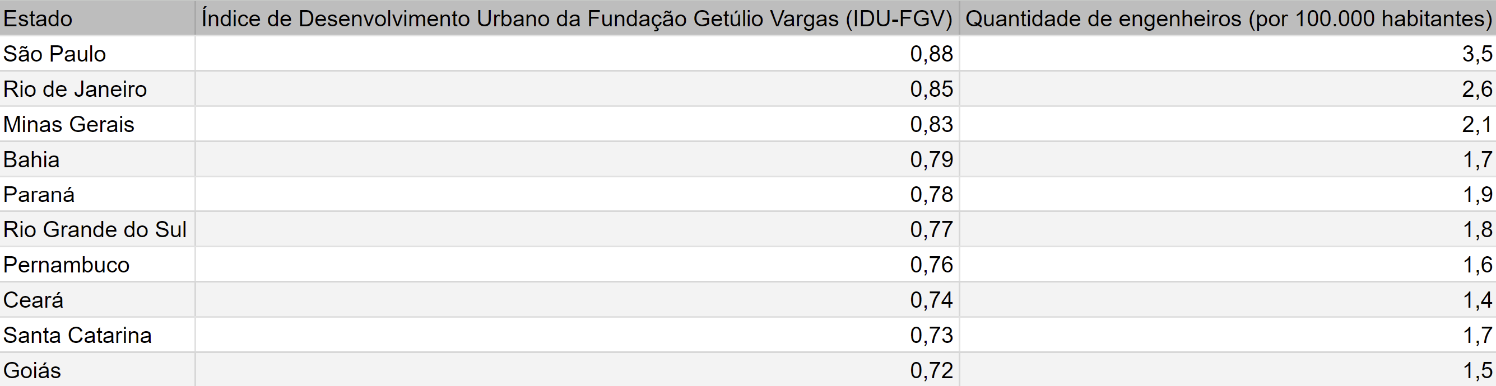Select the Goiás cell
Screen dimensions: 1496x386
coord(97,370)
